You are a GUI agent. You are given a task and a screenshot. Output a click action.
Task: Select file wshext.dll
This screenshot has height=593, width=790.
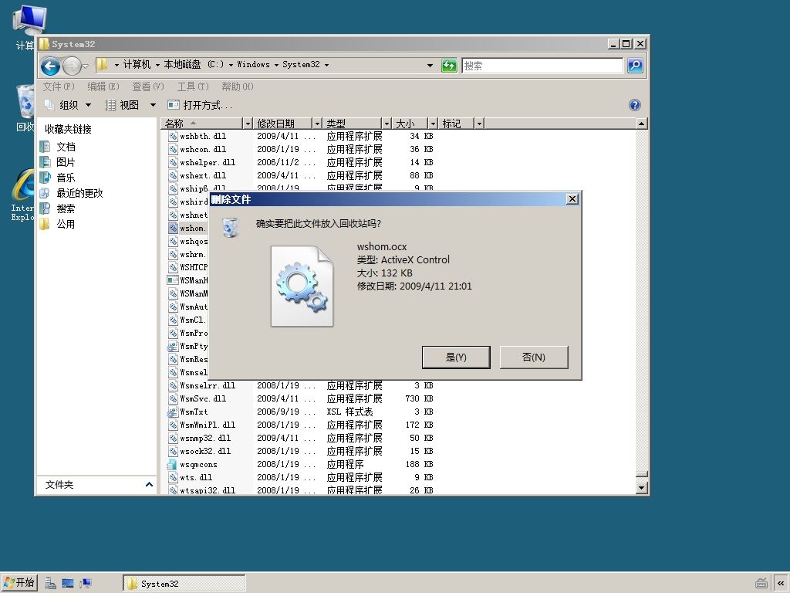coord(203,175)
